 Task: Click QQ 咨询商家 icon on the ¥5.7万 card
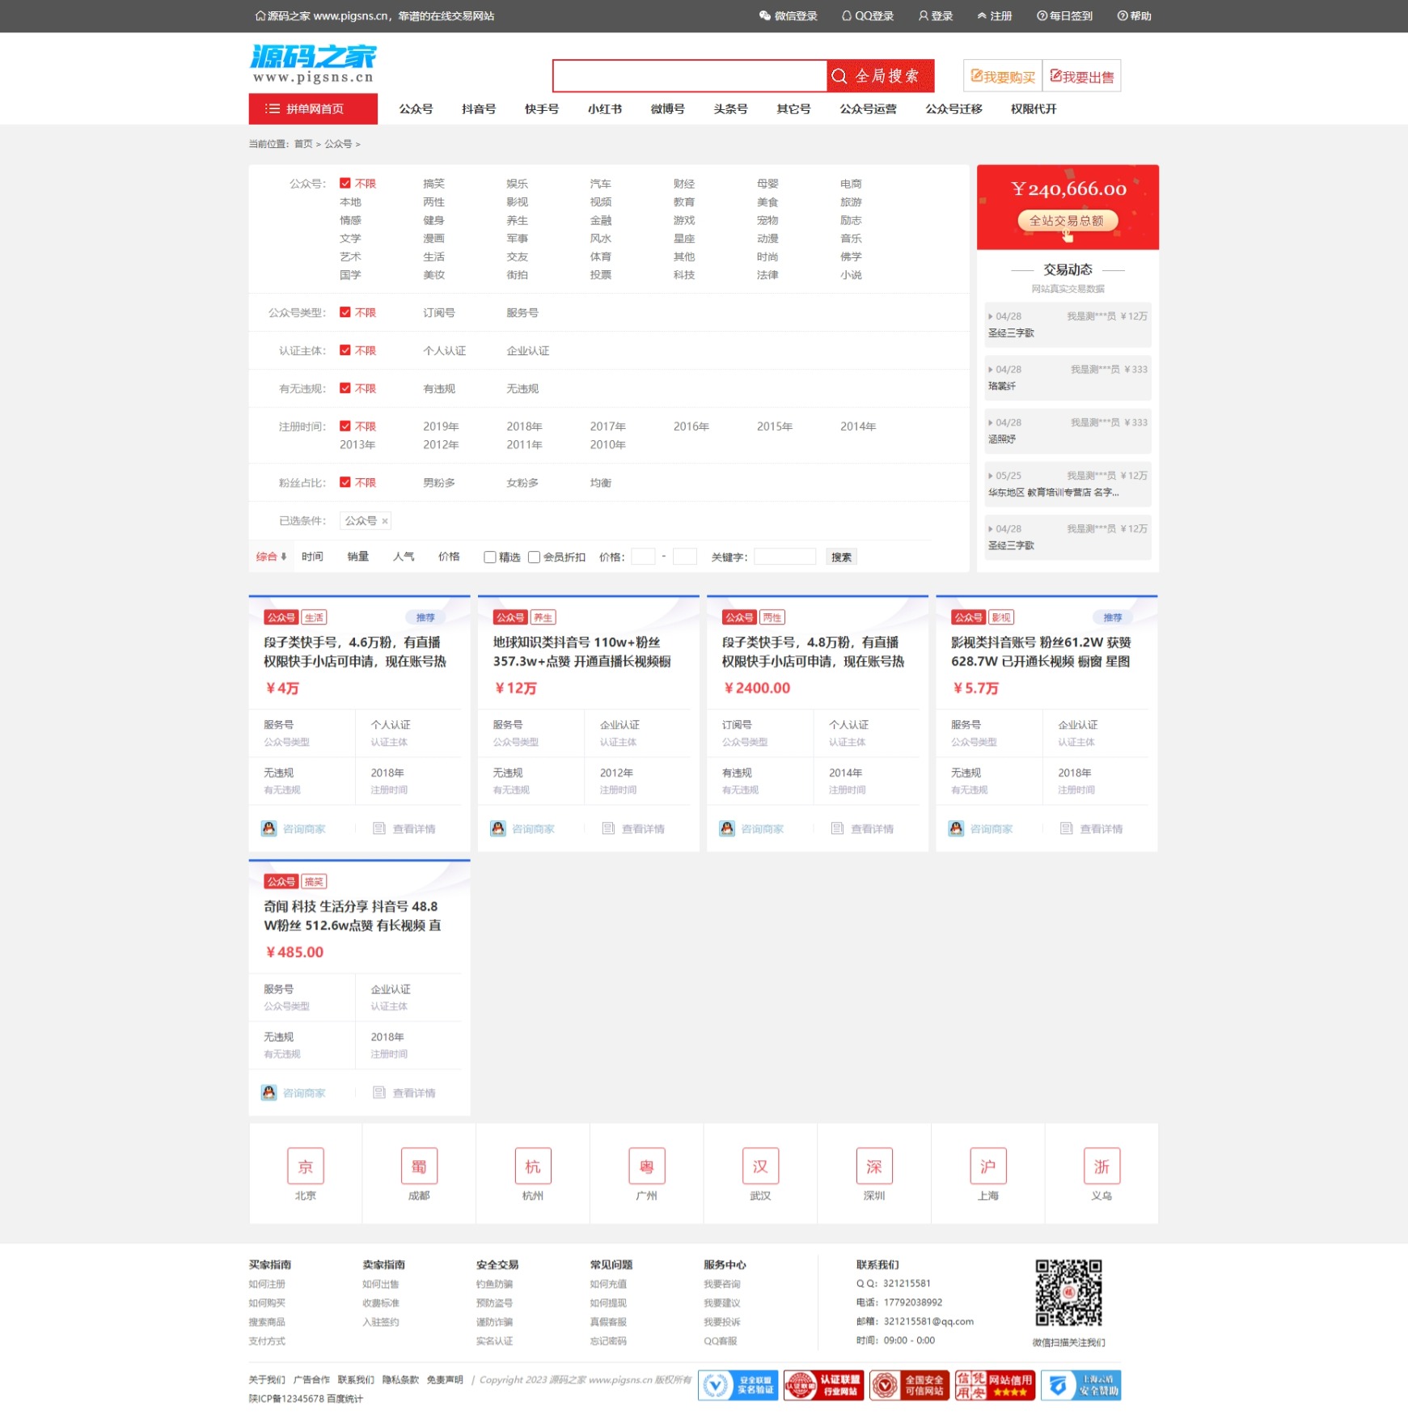(x=956, y=829)
